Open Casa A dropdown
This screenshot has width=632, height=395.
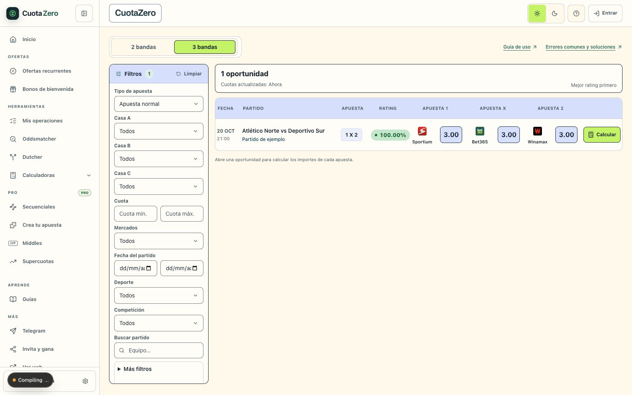click(x=159, y=131)
